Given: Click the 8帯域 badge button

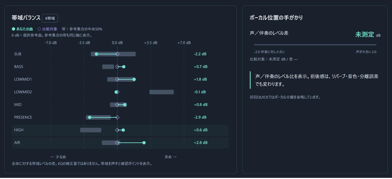Looking at the screenshot, I should point(50,18).
